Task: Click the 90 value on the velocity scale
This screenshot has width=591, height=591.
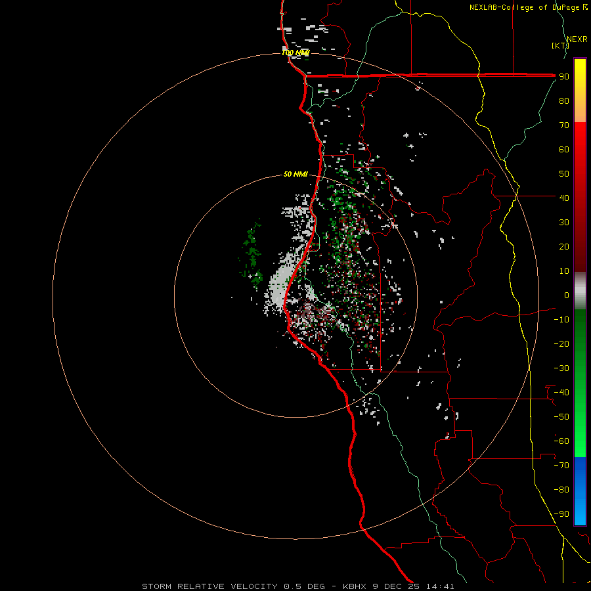Action: coord(564,77)
